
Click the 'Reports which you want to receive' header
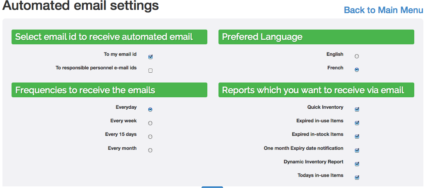[316, 90]
